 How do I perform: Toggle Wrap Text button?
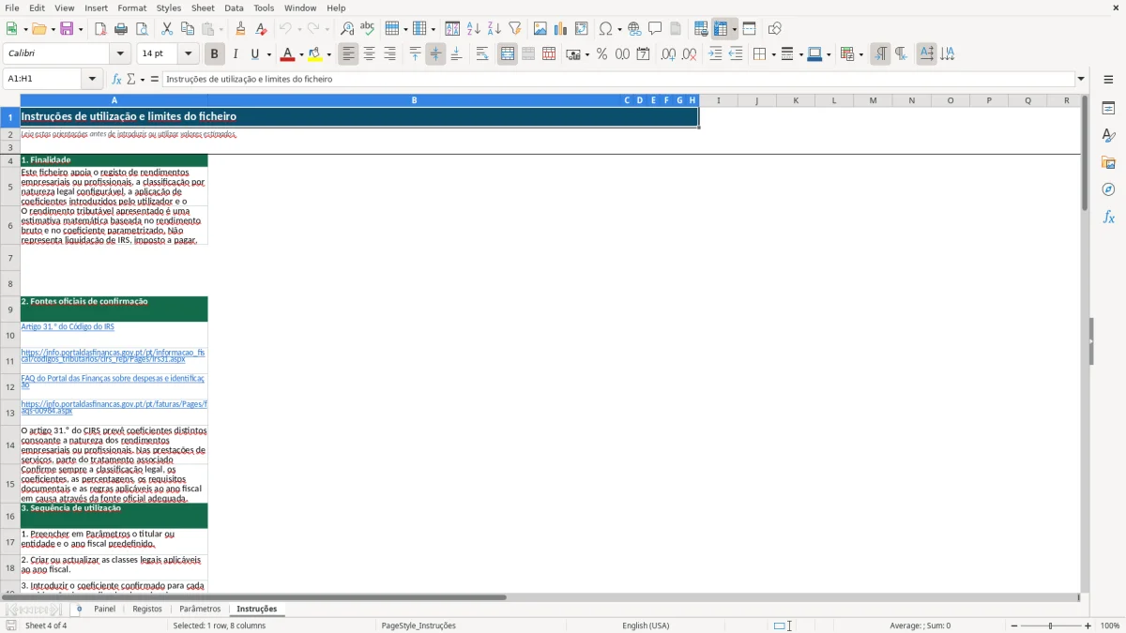point(482,54)
